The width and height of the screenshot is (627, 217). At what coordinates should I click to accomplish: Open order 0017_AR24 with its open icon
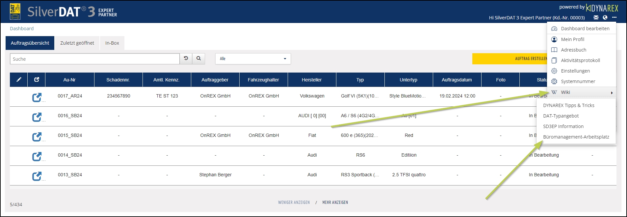click(x=37, y=97)
